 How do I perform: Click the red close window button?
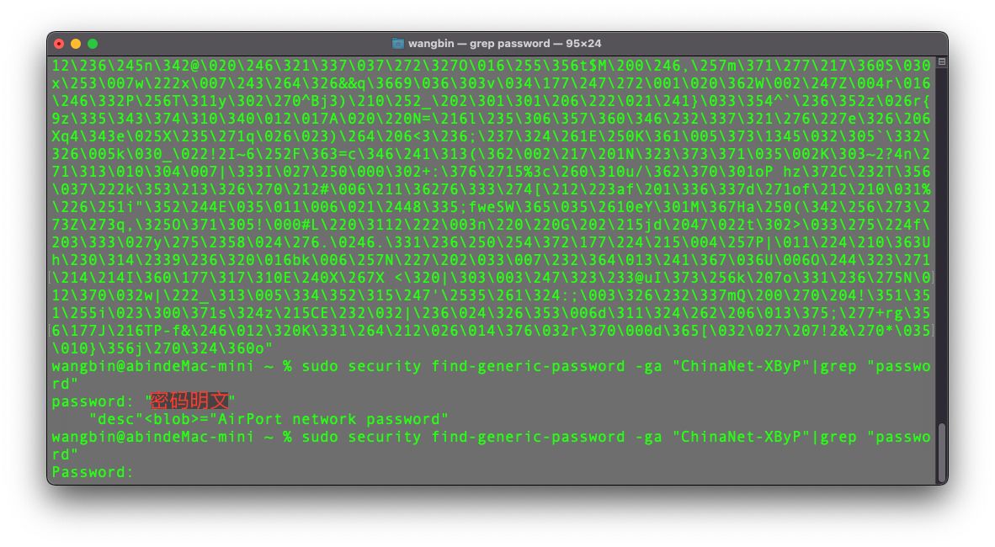(x=59, y=44)
